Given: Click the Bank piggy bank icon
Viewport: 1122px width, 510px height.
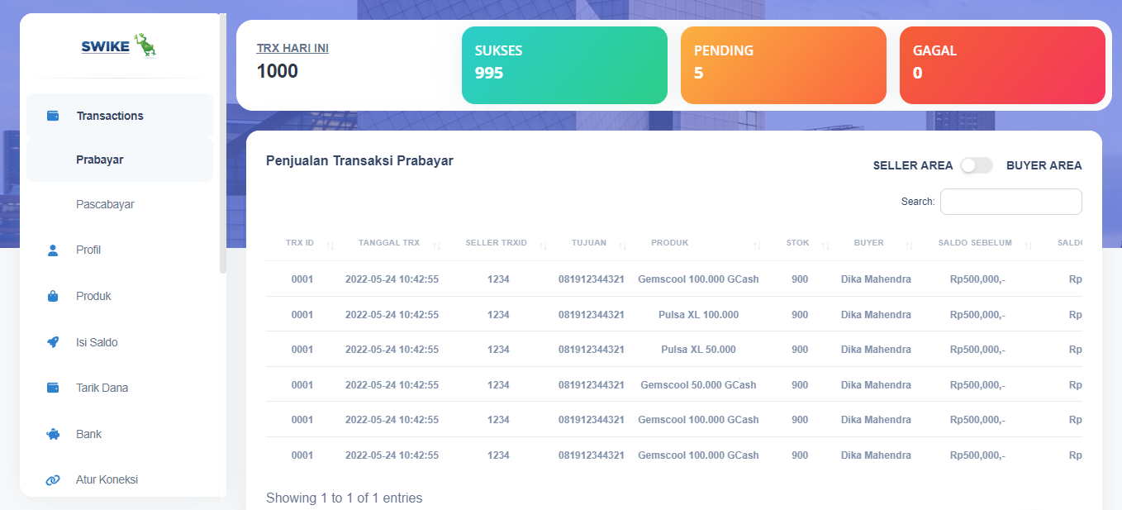Looking at the screenshot, I should (x=53, y=434).
